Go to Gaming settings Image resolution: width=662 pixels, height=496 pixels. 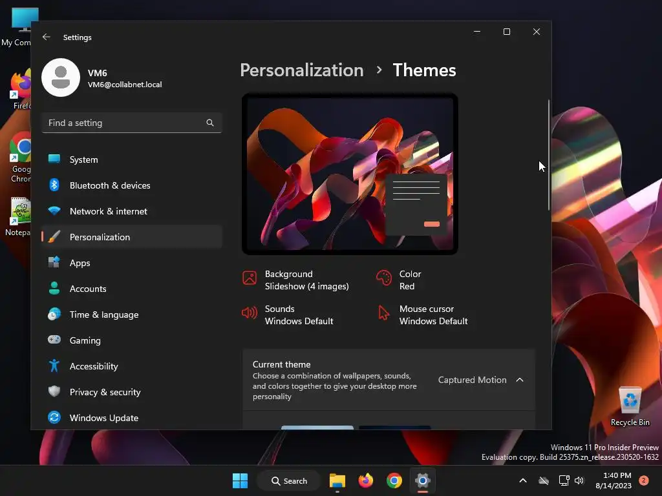(132, 340)
